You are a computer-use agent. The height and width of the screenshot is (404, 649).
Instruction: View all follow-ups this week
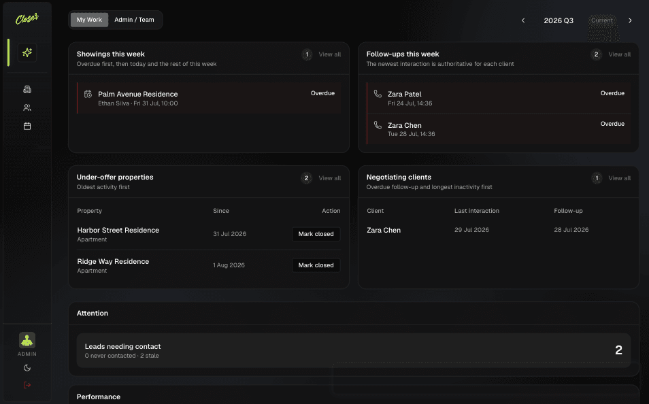click(x=620, y=54)
